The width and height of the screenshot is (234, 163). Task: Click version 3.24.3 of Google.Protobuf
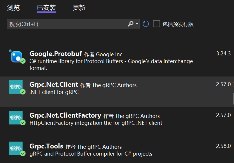(223, 54)
